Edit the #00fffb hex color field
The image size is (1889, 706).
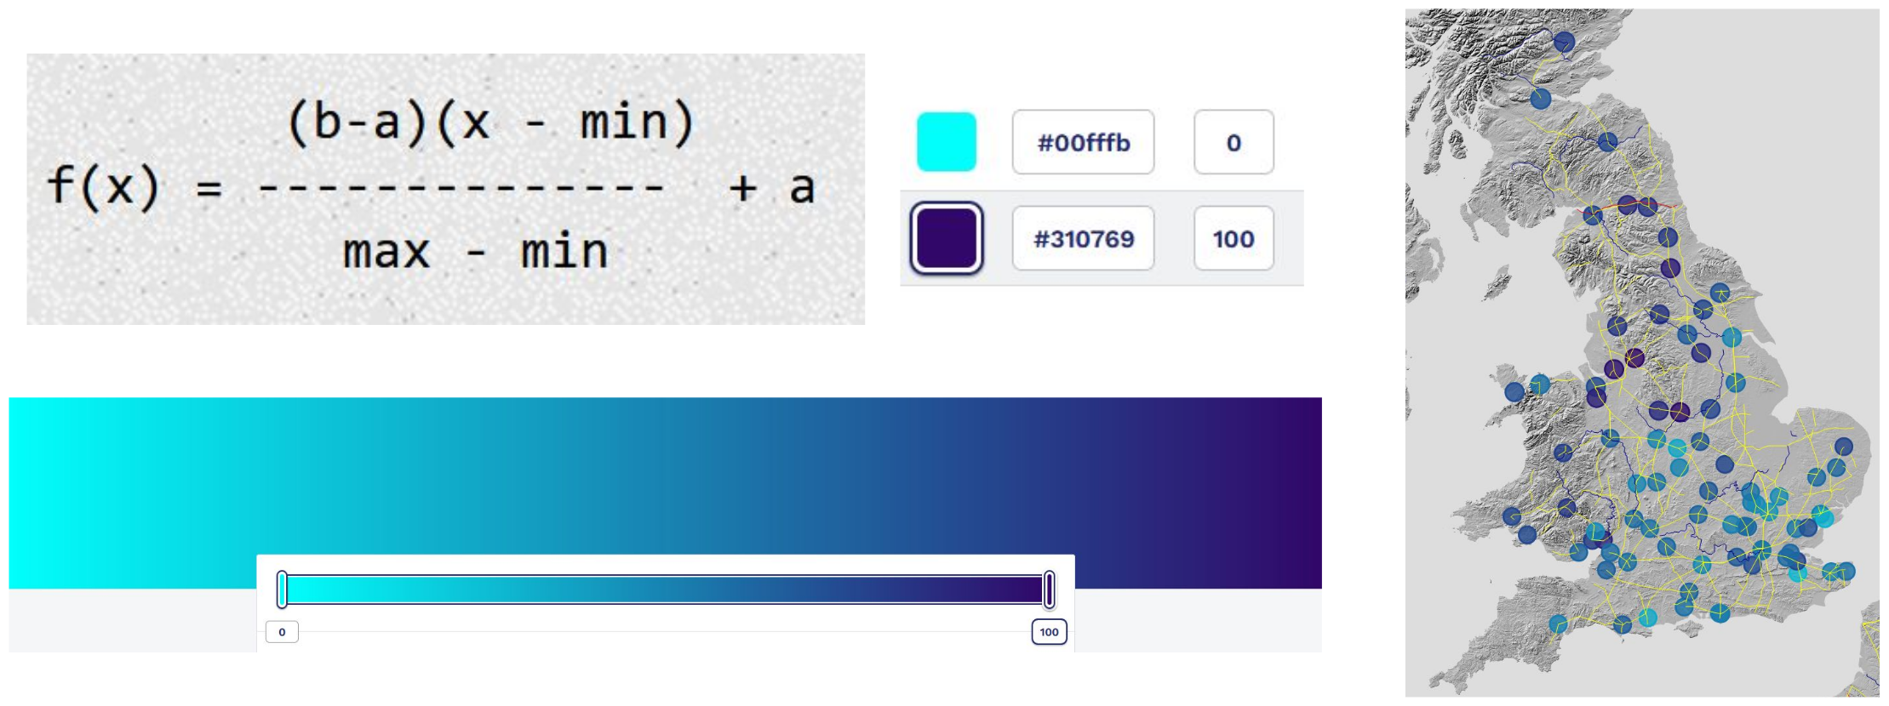1083,142
